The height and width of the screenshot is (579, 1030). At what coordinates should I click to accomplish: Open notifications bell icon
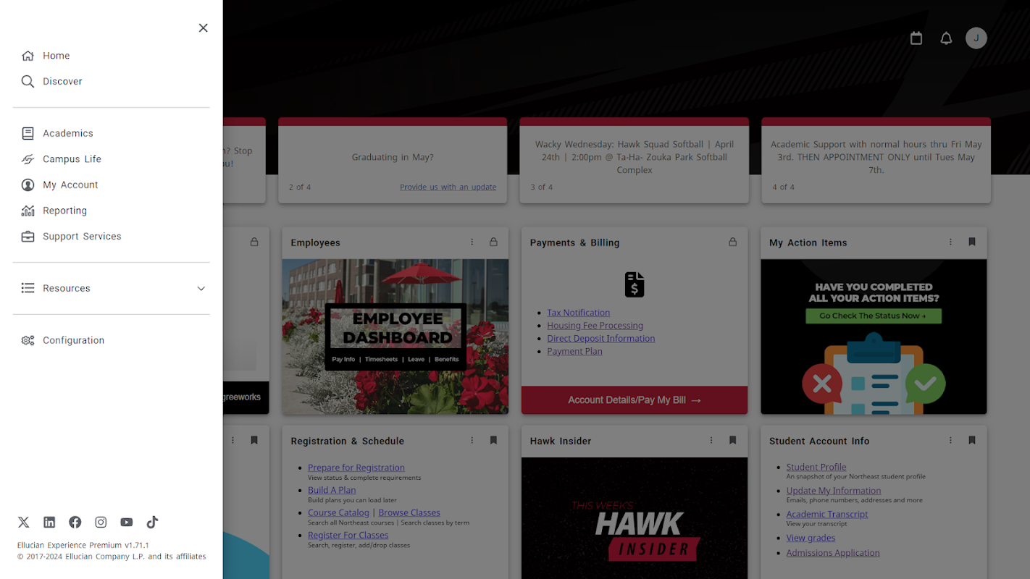click(x=946, y=38)
